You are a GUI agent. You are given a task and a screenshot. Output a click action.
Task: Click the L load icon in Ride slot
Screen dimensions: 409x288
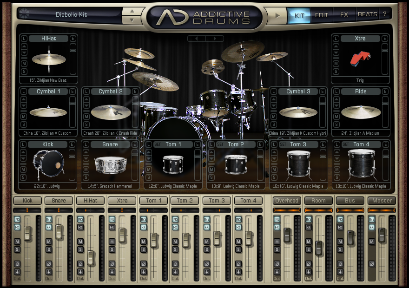click(336, 92)
